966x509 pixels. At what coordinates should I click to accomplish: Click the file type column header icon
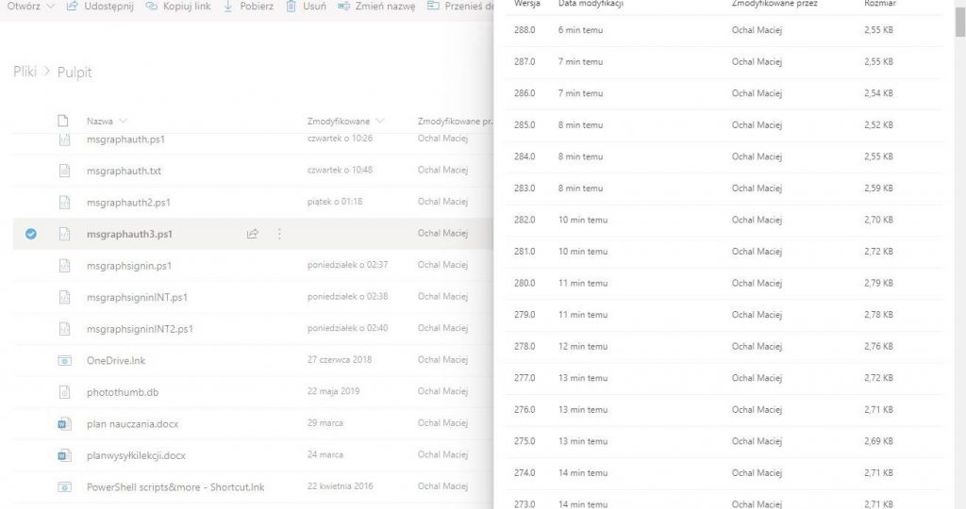[64, 121]
